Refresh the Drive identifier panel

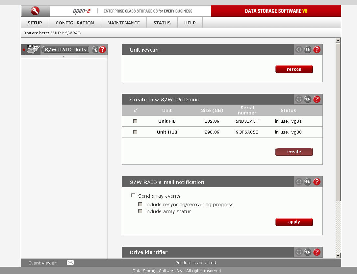tap(308, 252)
